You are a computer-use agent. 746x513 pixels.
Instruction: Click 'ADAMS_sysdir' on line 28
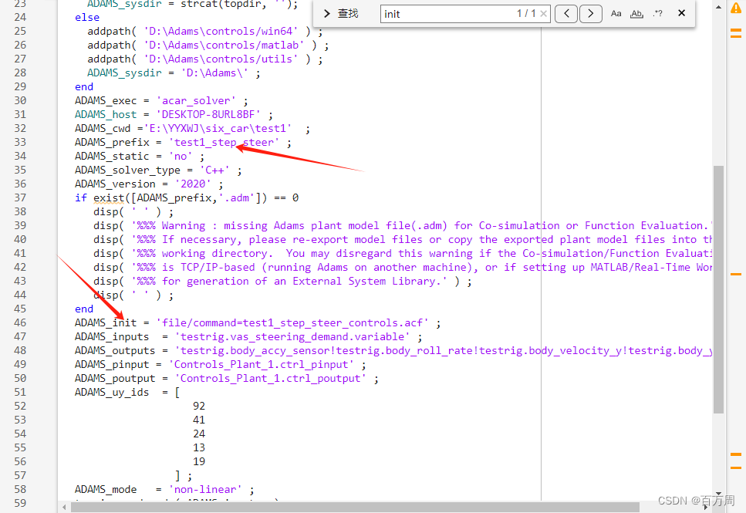click(124, 73)
